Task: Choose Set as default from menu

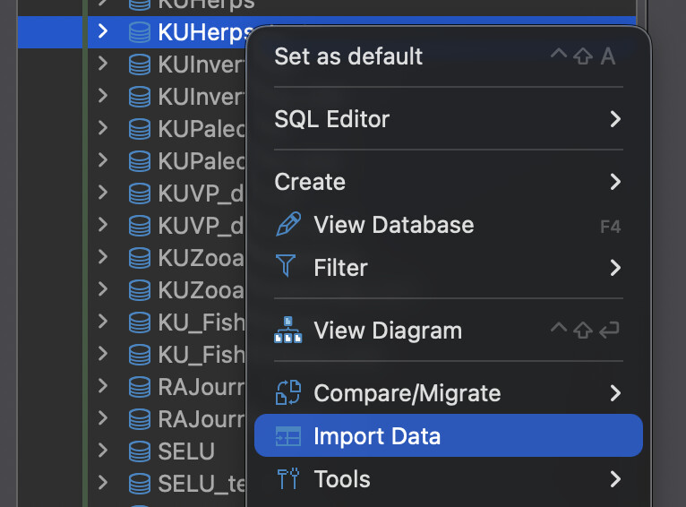Action: pos(348,56)
